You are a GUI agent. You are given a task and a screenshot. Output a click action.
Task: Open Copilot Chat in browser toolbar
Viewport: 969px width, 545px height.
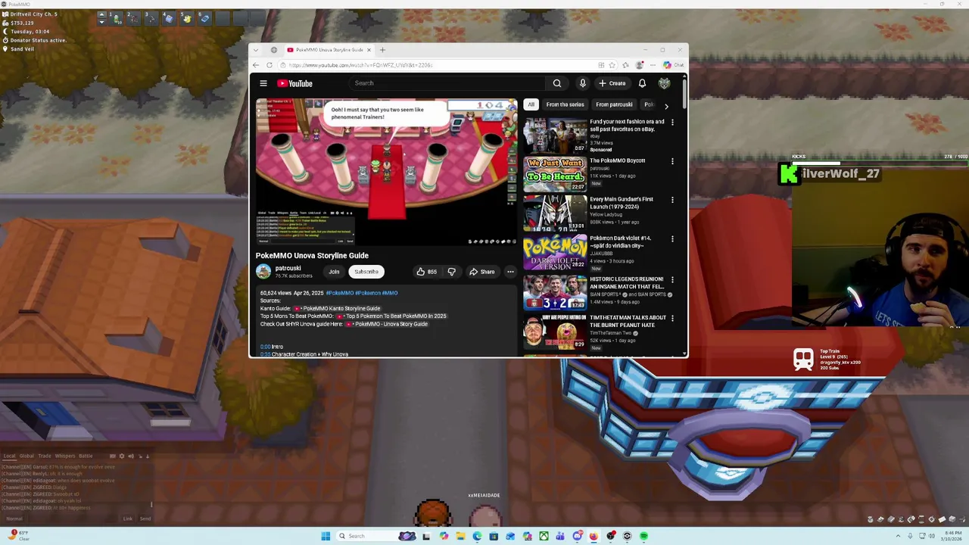click(x=673, y=65)
